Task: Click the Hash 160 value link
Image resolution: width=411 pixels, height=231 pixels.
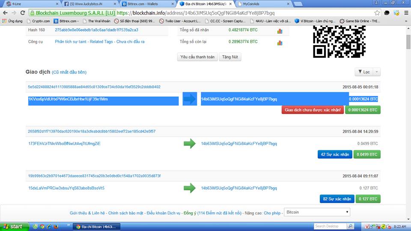Action: pos(96,30)
